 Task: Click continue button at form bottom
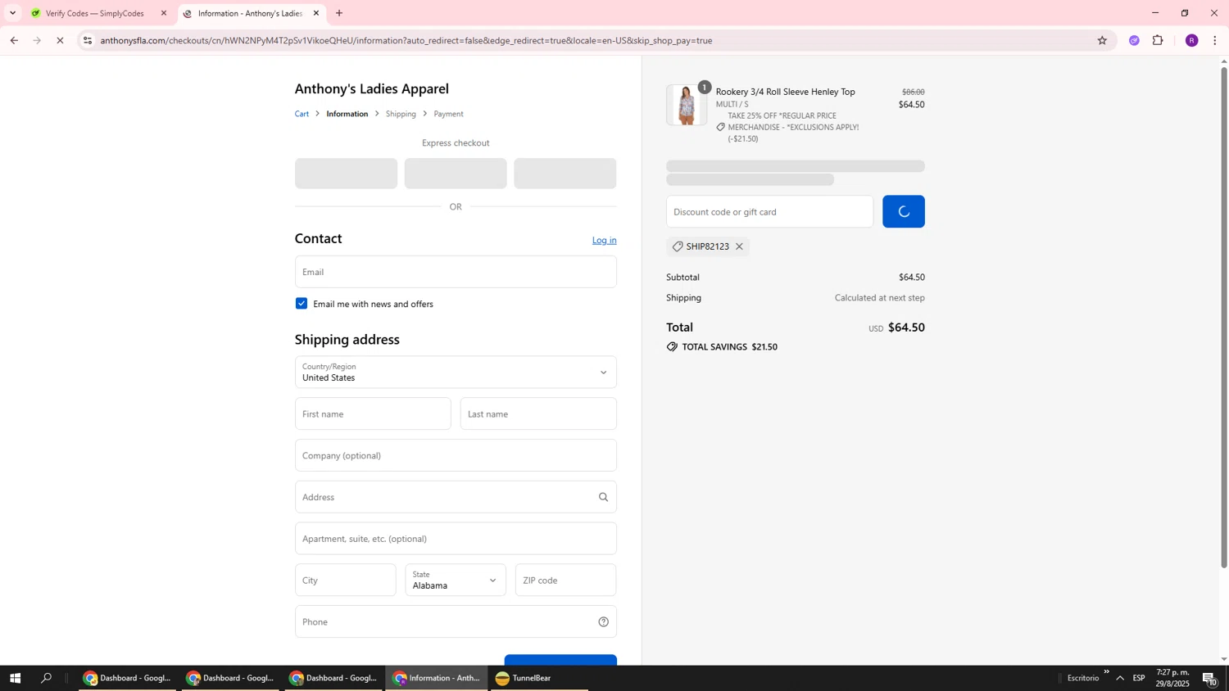pyautogui.click(x=560, y=660)
